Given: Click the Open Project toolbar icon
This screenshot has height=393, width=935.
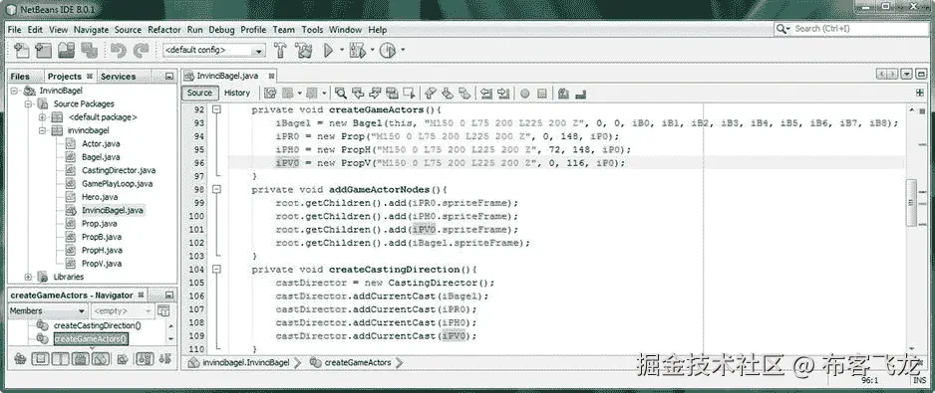Looking at the screenshot, I should 66,51.
